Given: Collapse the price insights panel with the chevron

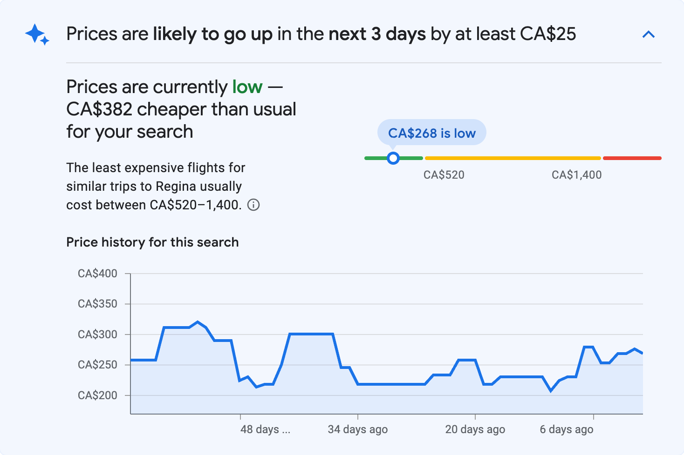Looking at the screenshot, I should tap(649, 34).
